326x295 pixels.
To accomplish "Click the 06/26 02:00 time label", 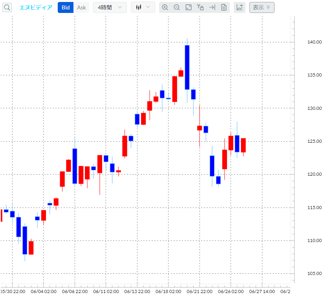I will click(231, 291).
